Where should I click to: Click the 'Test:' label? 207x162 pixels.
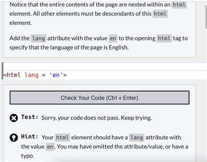pos(30,117)
